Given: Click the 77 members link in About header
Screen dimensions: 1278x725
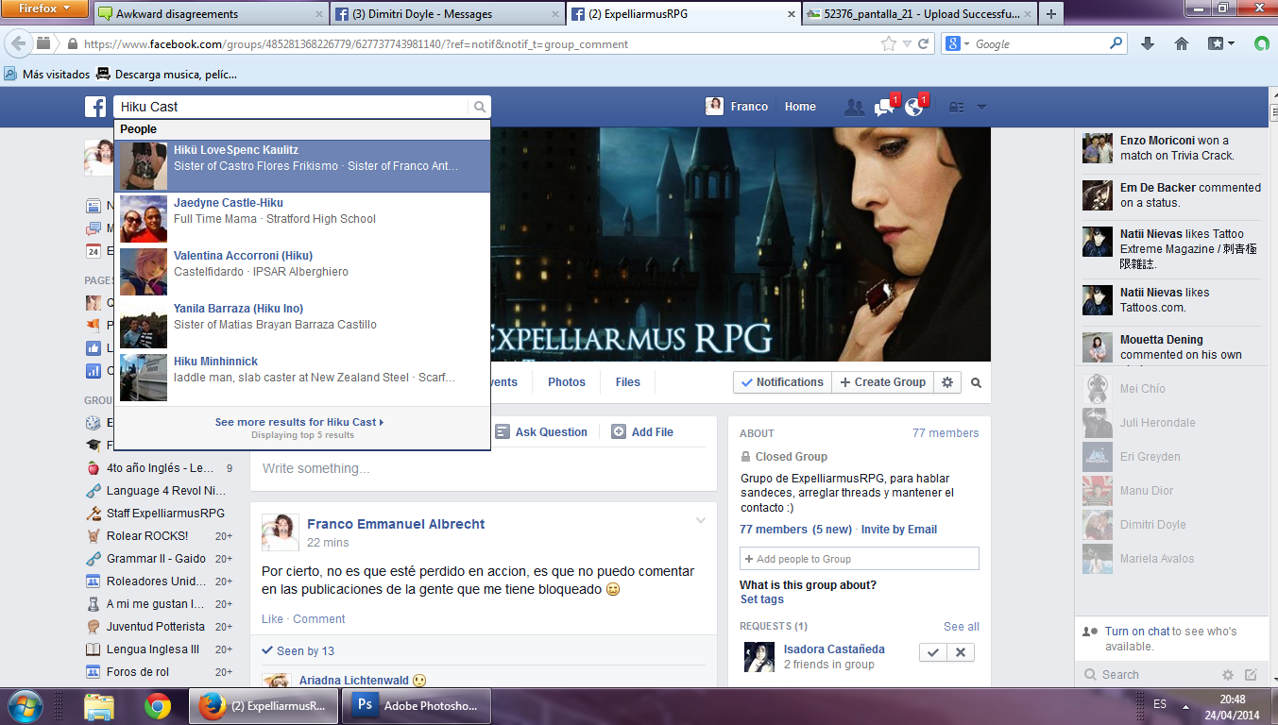Looking at the screenshot, I should point(946,433).
